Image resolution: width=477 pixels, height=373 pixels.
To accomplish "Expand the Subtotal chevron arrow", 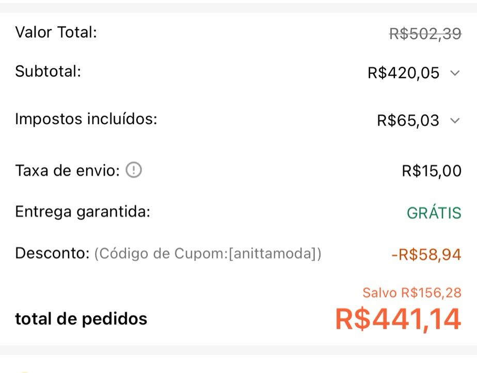I will point(454,73).
